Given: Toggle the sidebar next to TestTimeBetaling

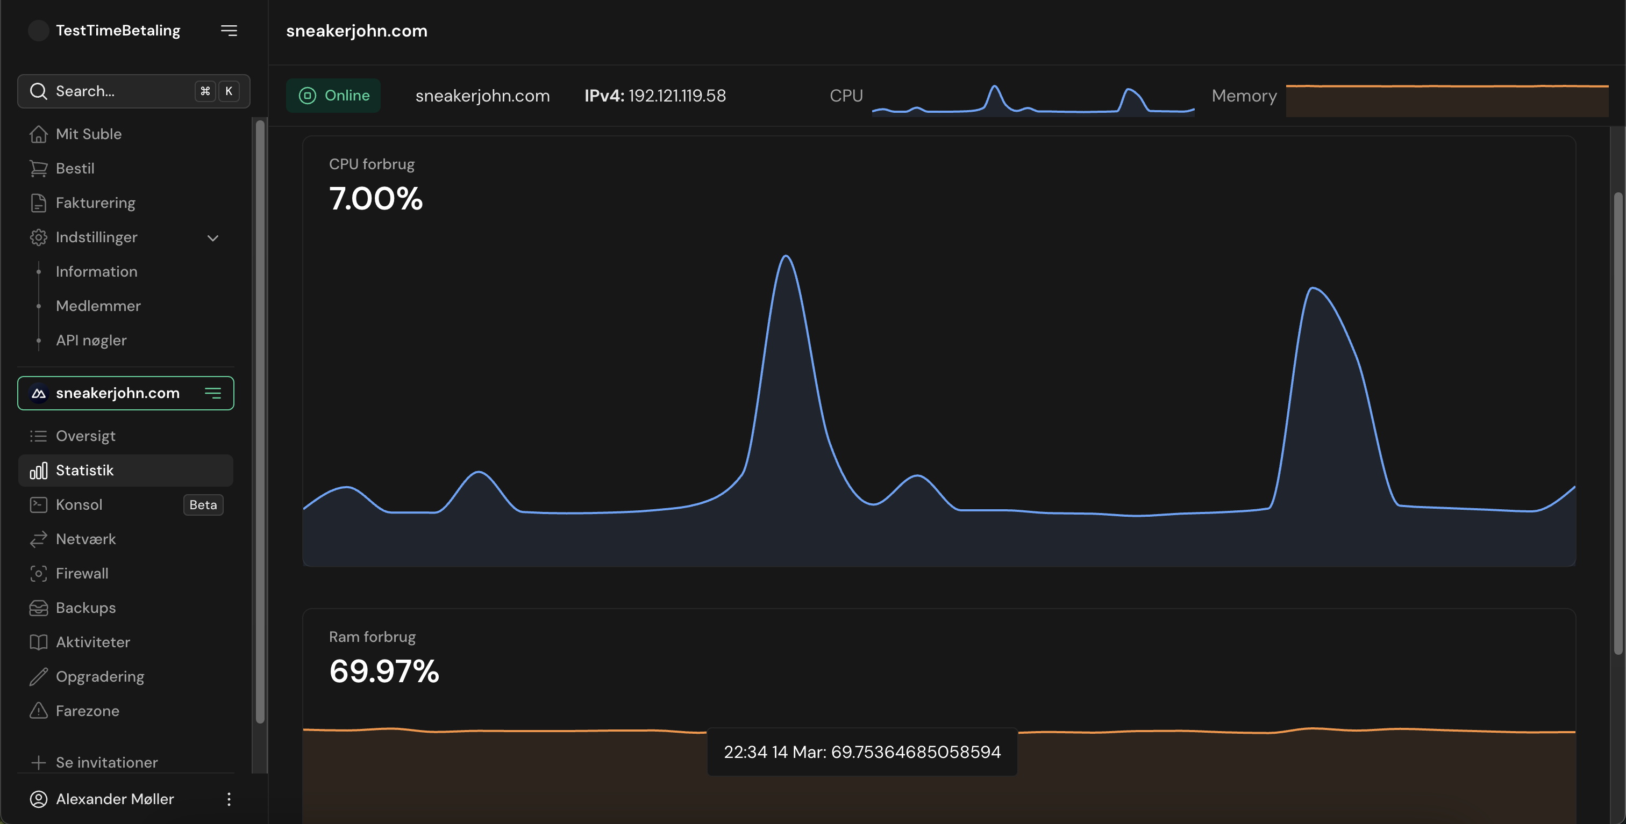Looking at the screenshot, I should click(x=229, y=30).
